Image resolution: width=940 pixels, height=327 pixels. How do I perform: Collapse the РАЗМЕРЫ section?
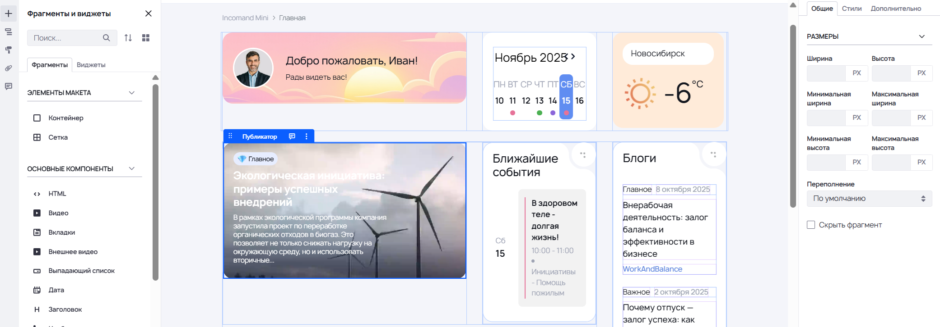pos(922,36)
